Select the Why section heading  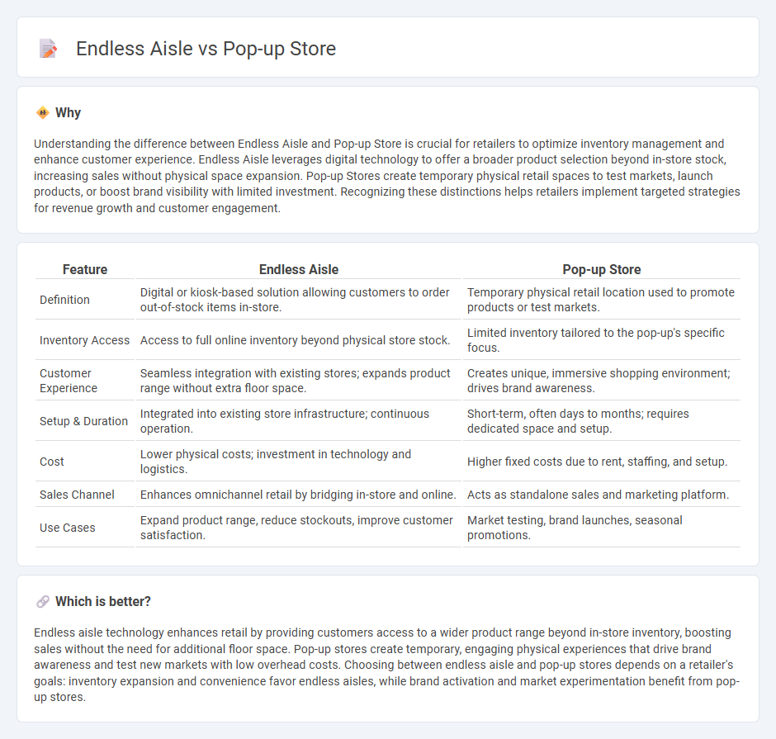point(69,113)
